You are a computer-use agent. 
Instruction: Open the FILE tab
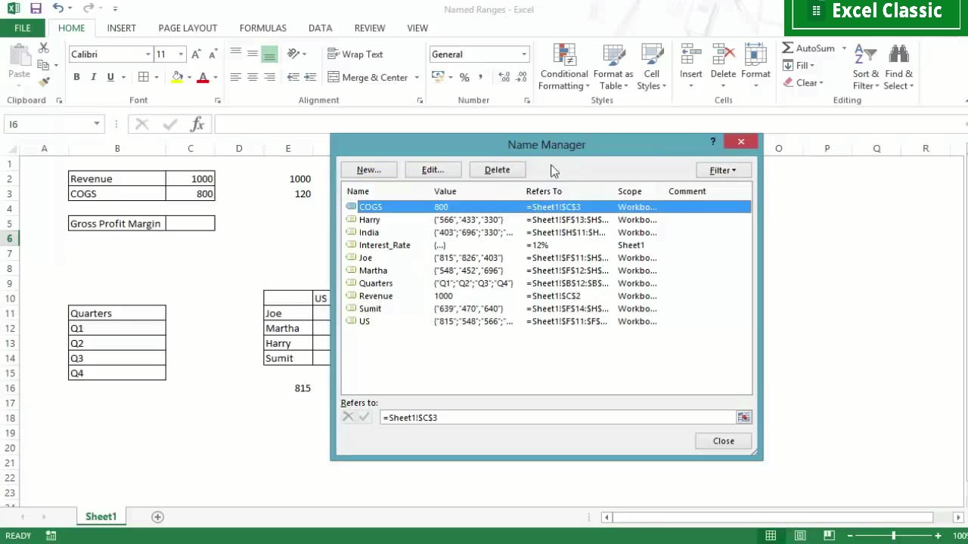(23, 28)
